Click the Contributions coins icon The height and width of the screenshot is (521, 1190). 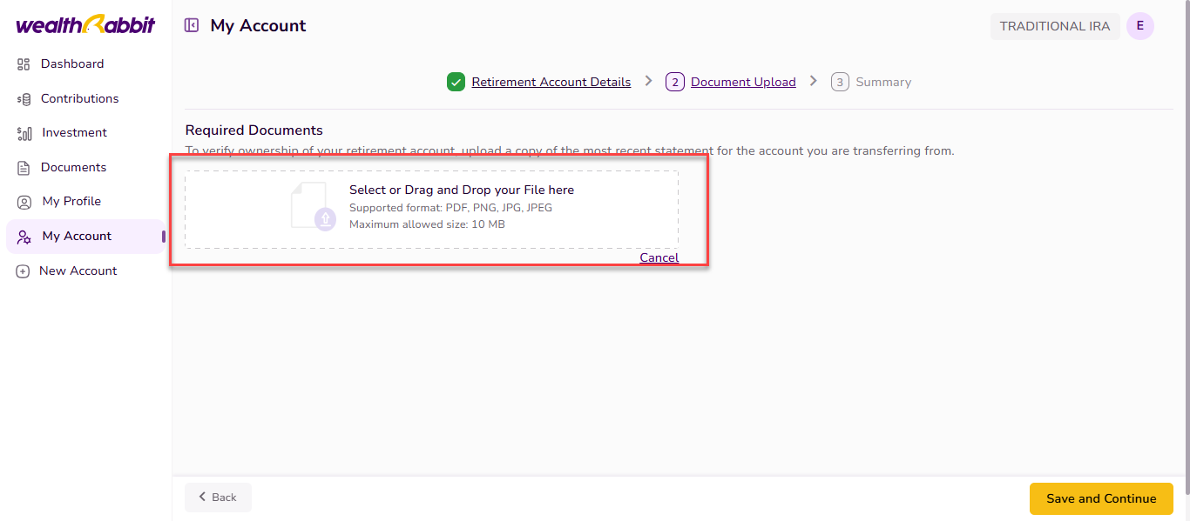(24, 99)
